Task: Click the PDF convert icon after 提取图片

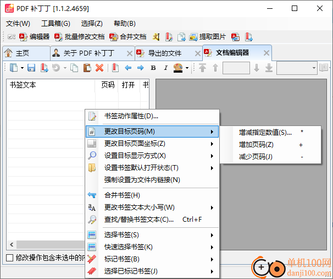Action: [236, 37]
